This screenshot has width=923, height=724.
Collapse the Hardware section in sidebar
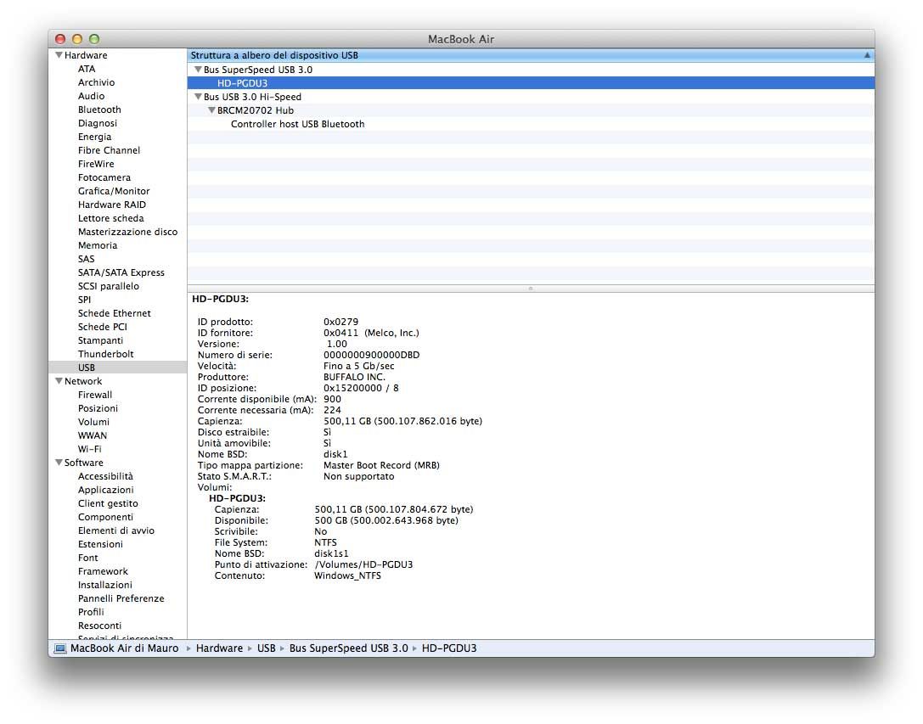59,55
